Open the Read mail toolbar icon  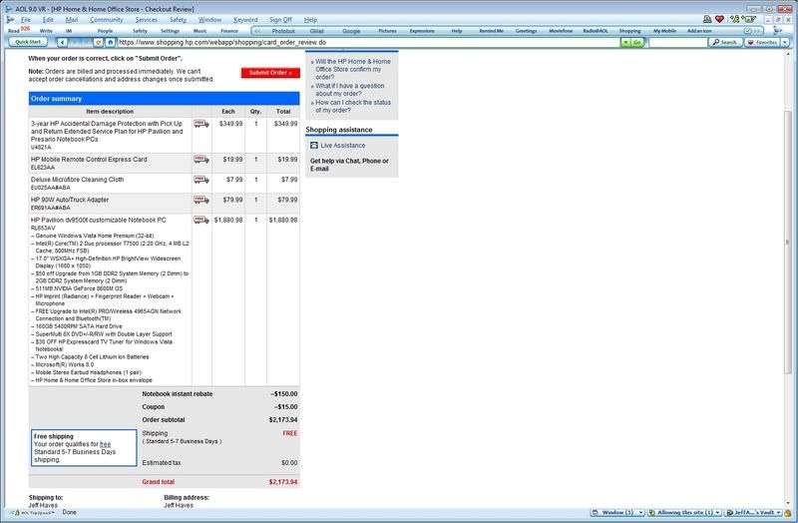click(x=14, y=31)
